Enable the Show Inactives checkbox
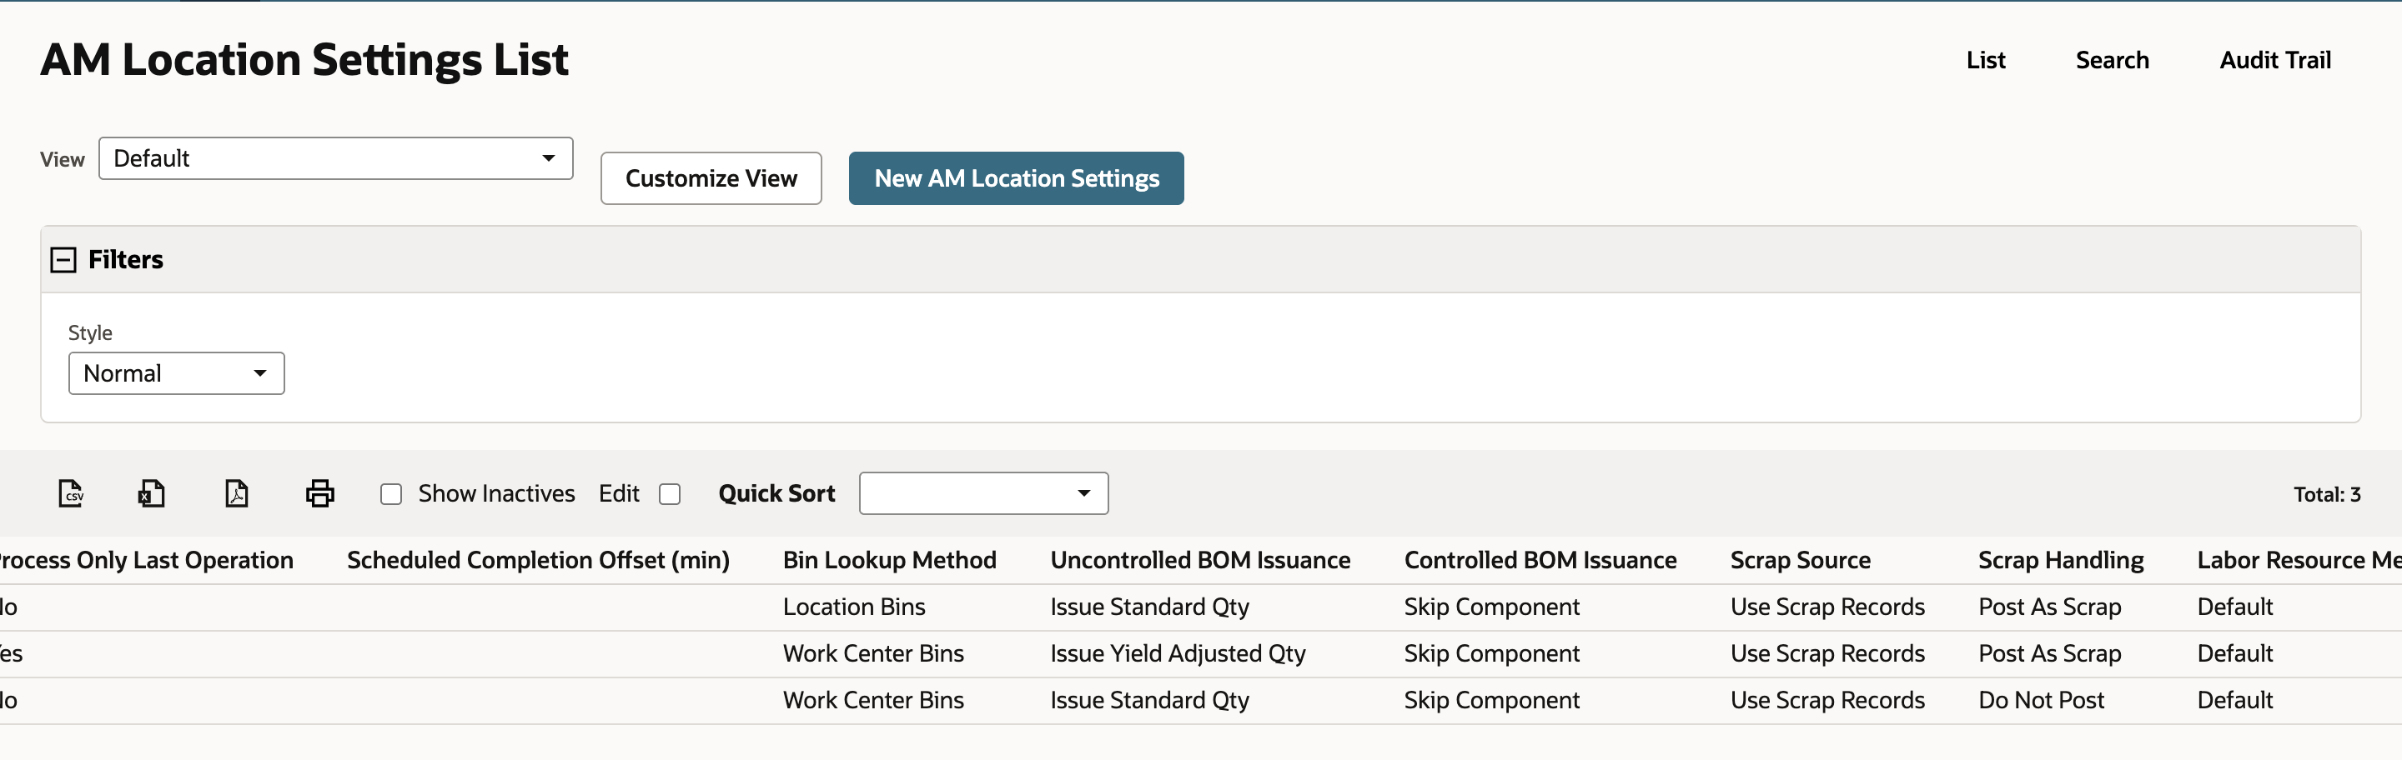Image resolution: width=2402 pixels, height=760 pixels. tap(390, 493)
